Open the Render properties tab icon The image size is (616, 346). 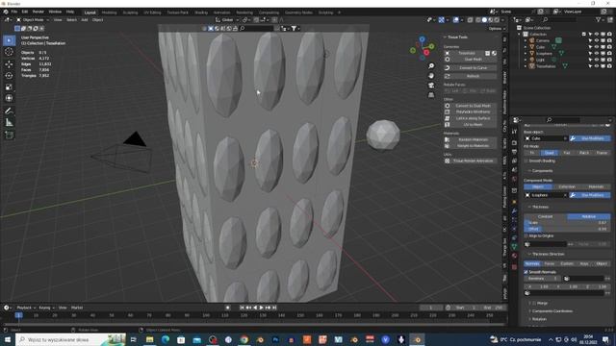point(514,142)
